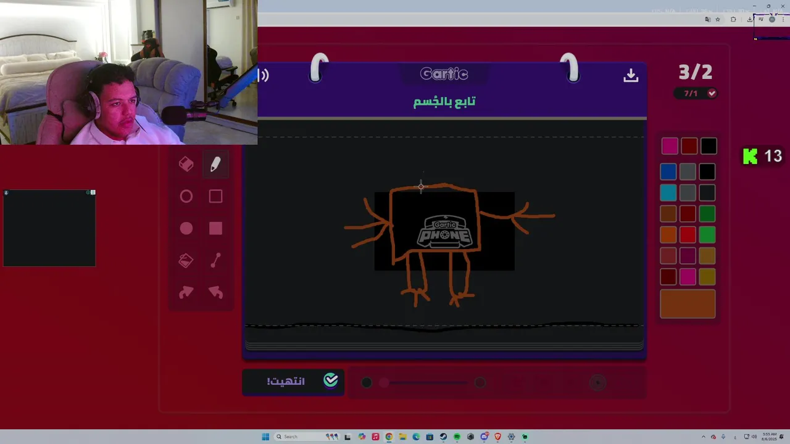790x444 pixels.
Task: Pick the cyan color swatch
Action: click(668, 193)
